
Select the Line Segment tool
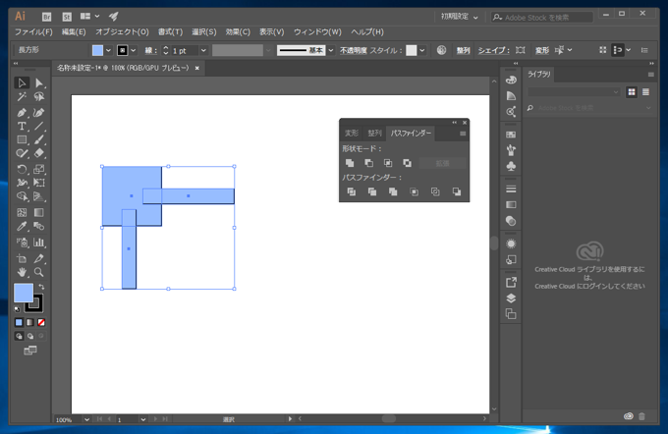pos(38,126)
